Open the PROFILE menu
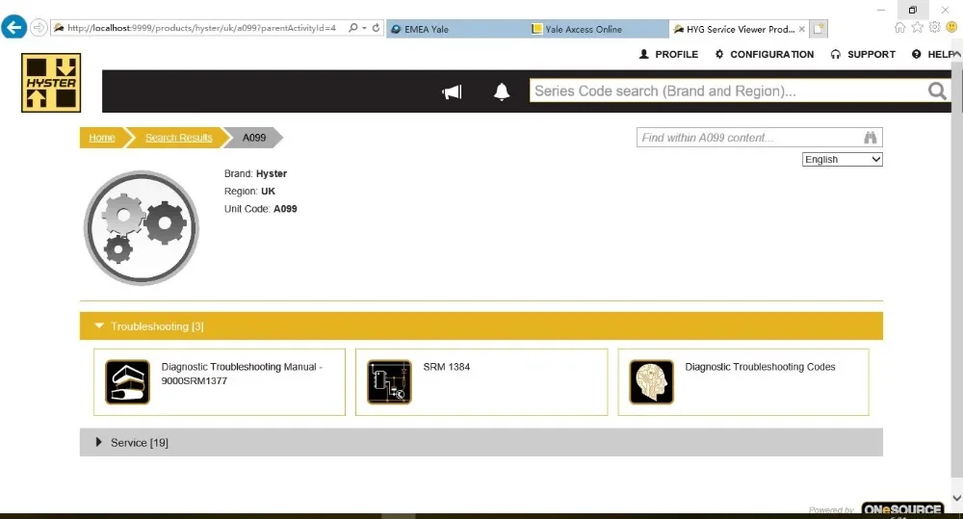963x519 pixels. coord(668,54)
